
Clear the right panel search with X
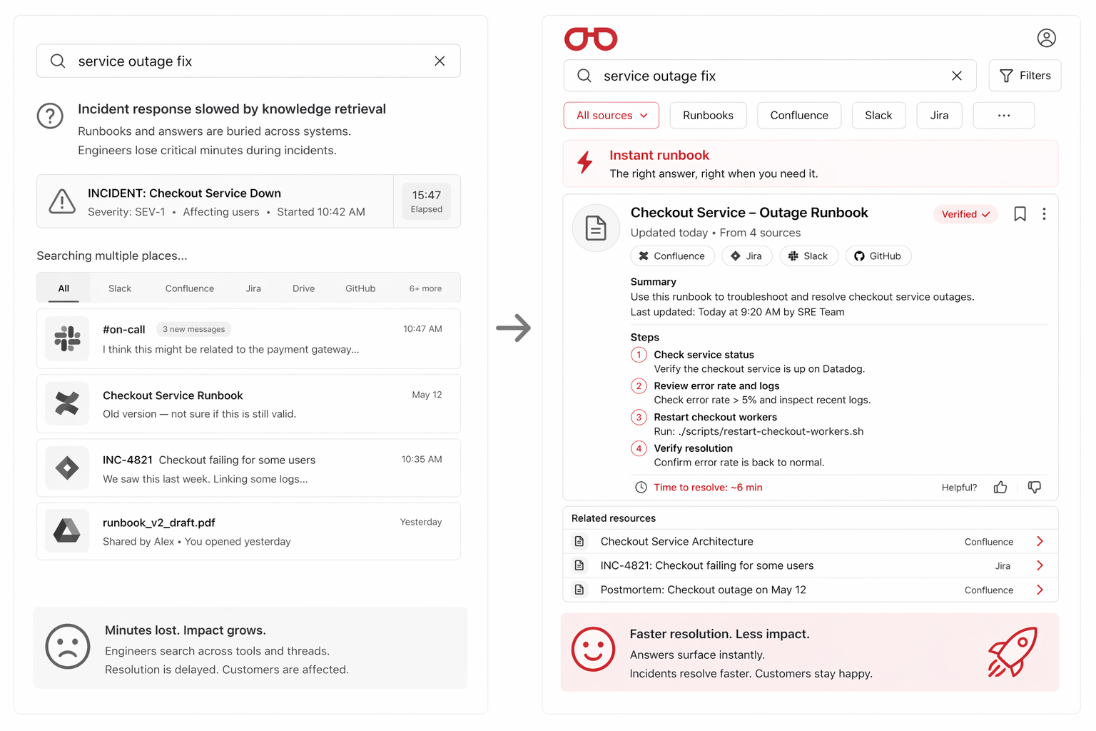(x=957, y=76)
